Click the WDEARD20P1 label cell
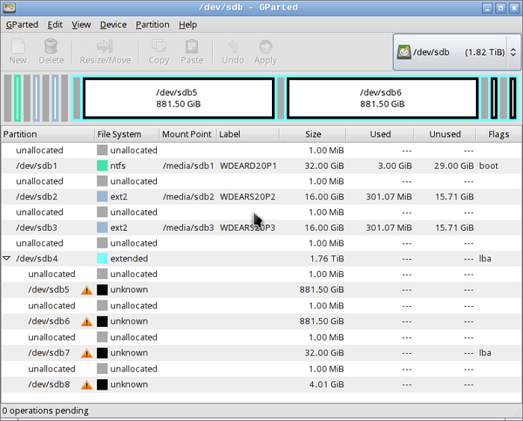 point(248,166)
